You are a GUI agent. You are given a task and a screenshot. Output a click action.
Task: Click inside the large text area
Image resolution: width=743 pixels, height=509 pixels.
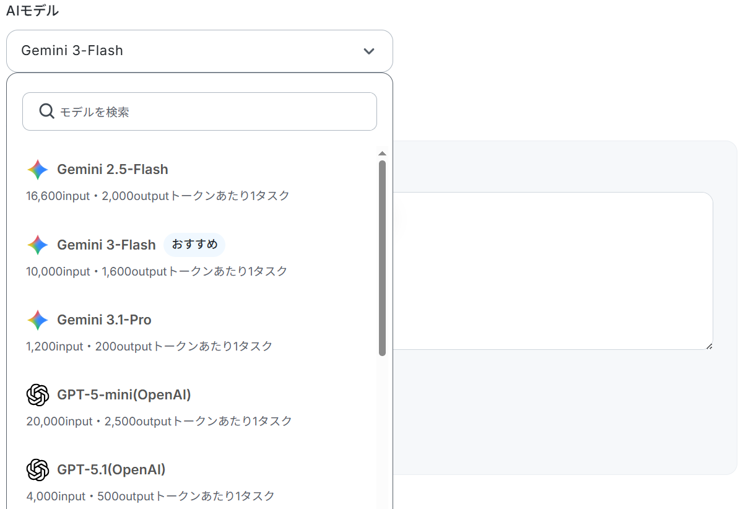(552, 271)
